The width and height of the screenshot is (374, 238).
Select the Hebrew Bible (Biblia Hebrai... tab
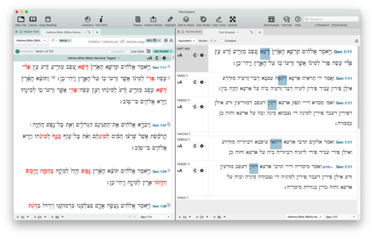pos(66,32)
